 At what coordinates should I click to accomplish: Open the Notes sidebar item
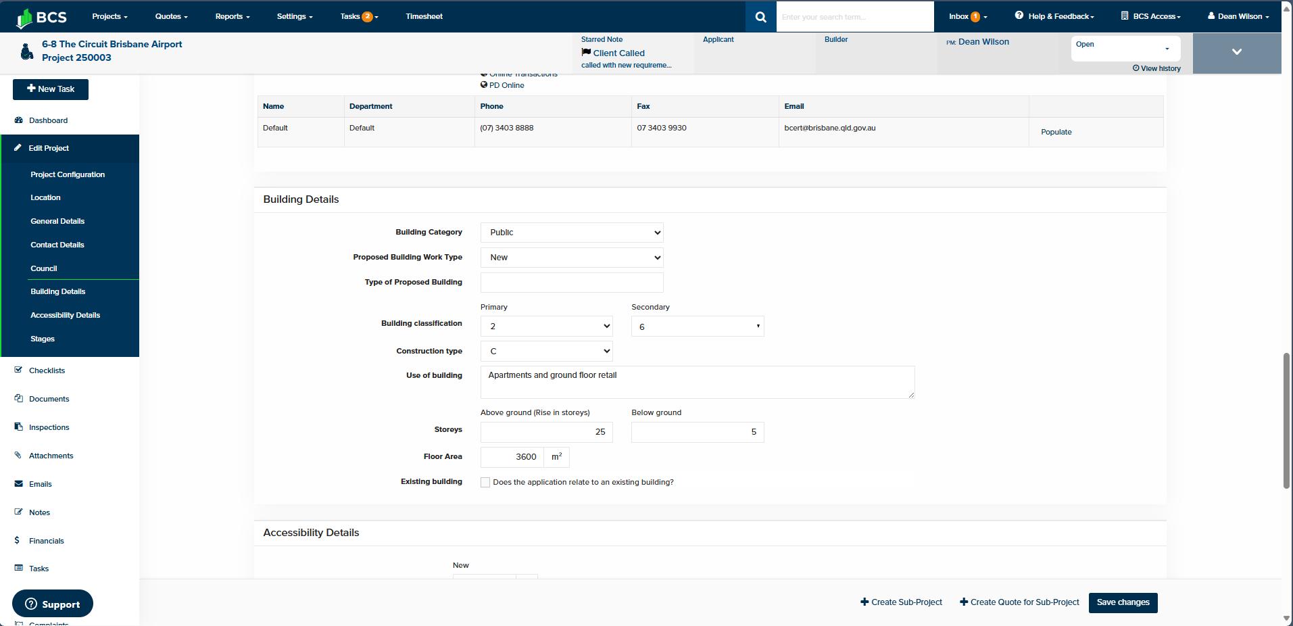(39, 512)
